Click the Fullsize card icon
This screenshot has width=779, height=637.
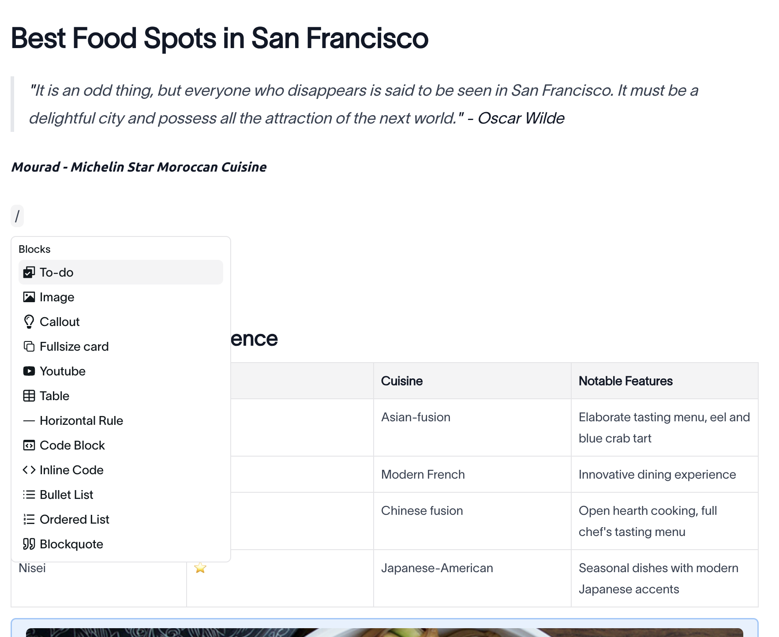click(29, 346)
